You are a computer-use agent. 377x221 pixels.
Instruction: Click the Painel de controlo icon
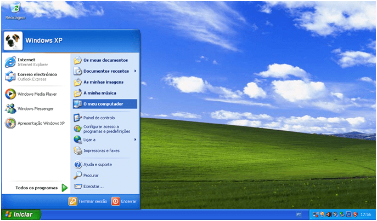pyautogui.click(x=78, y=118)
